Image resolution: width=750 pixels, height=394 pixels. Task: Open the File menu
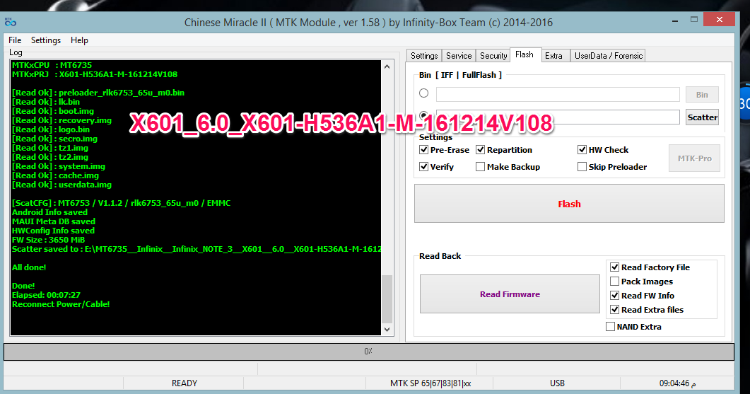(15, 40)
